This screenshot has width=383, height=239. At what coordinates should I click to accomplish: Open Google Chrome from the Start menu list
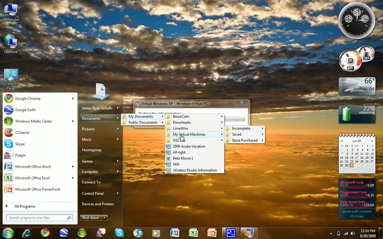click(x=39, y=99)
